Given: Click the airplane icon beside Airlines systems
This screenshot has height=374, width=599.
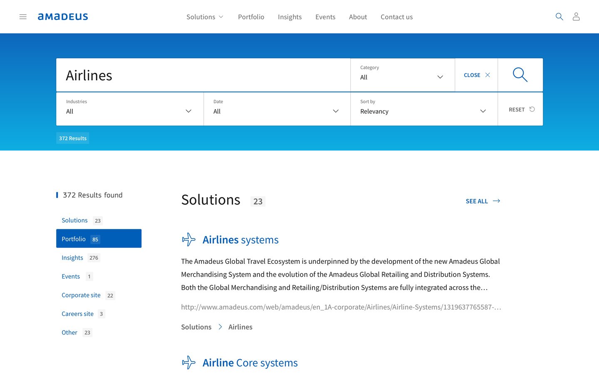Looking at the screenshot, I should (189, 239).
